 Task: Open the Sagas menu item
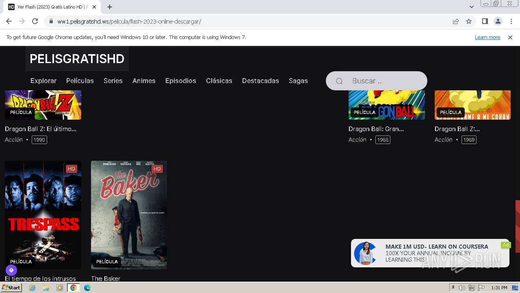click(x=298, y=81)
